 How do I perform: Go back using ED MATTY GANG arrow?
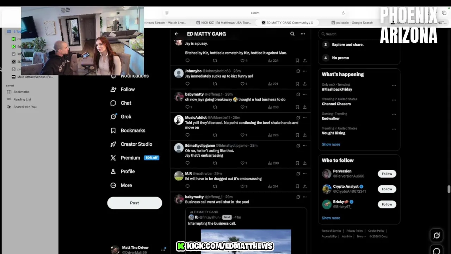[x=177, y=34]
